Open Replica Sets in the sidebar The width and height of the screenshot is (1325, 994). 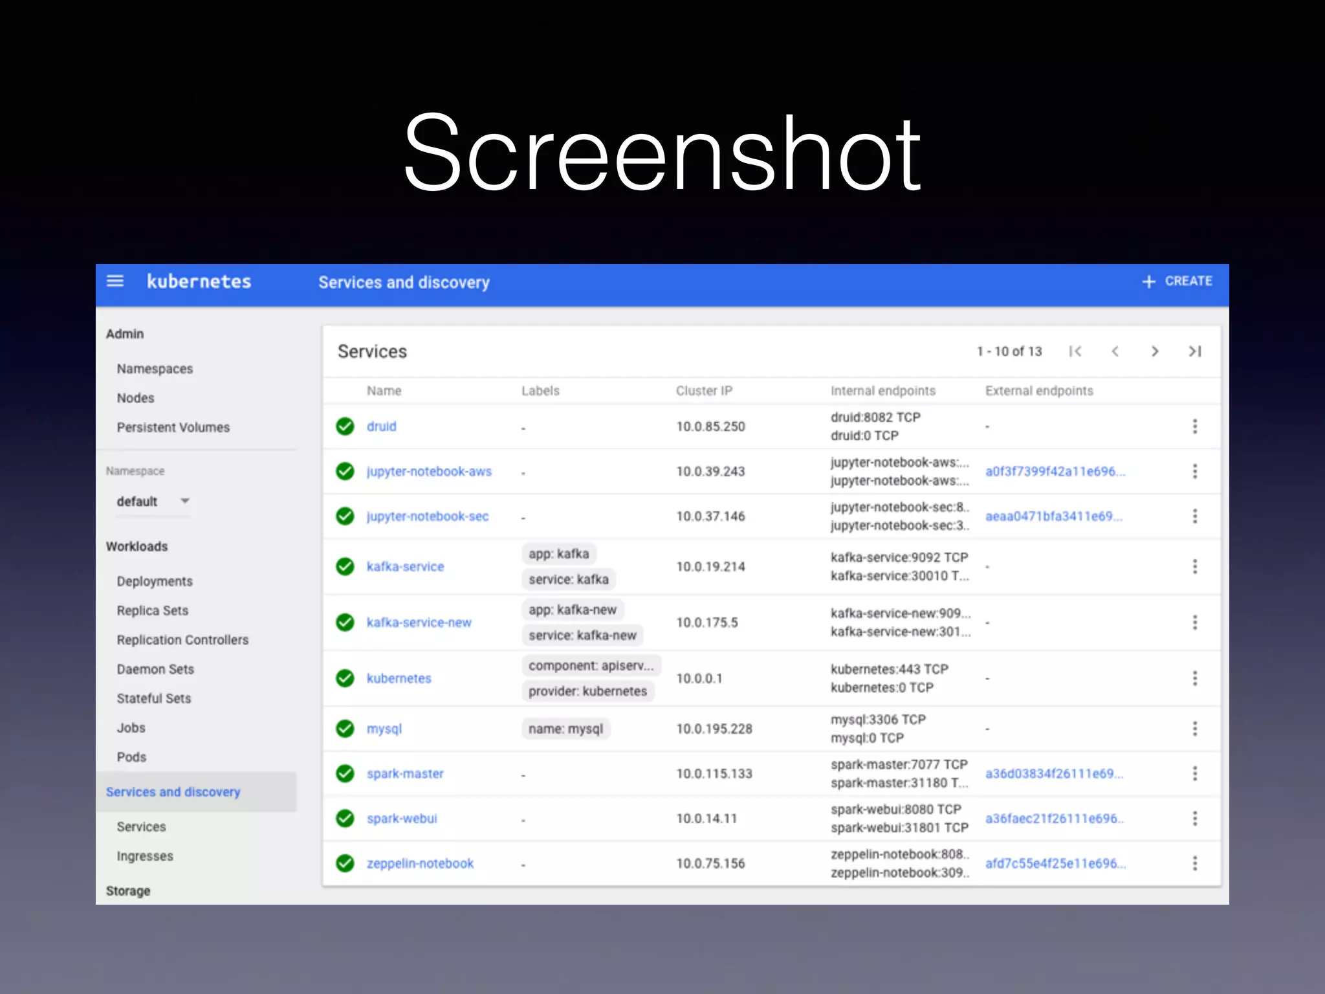point(153,611)
